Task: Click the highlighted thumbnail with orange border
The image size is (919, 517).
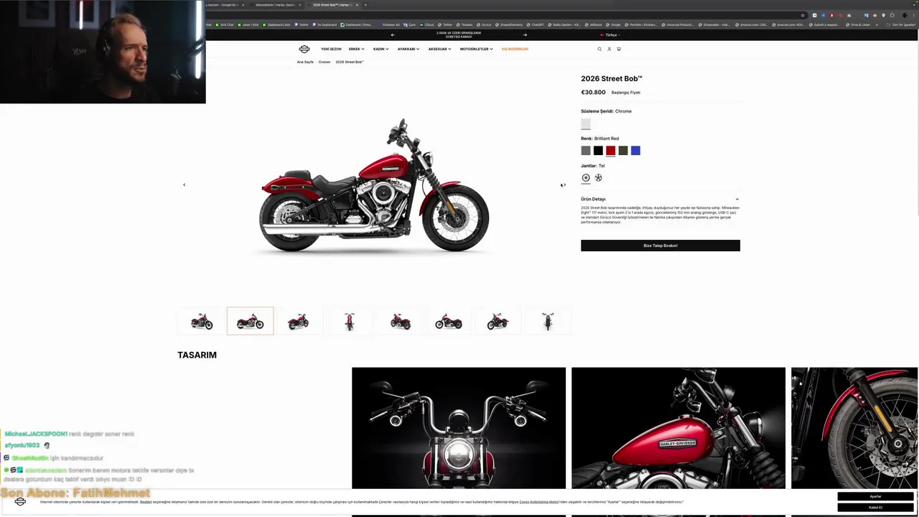Action: coord(250,321)
